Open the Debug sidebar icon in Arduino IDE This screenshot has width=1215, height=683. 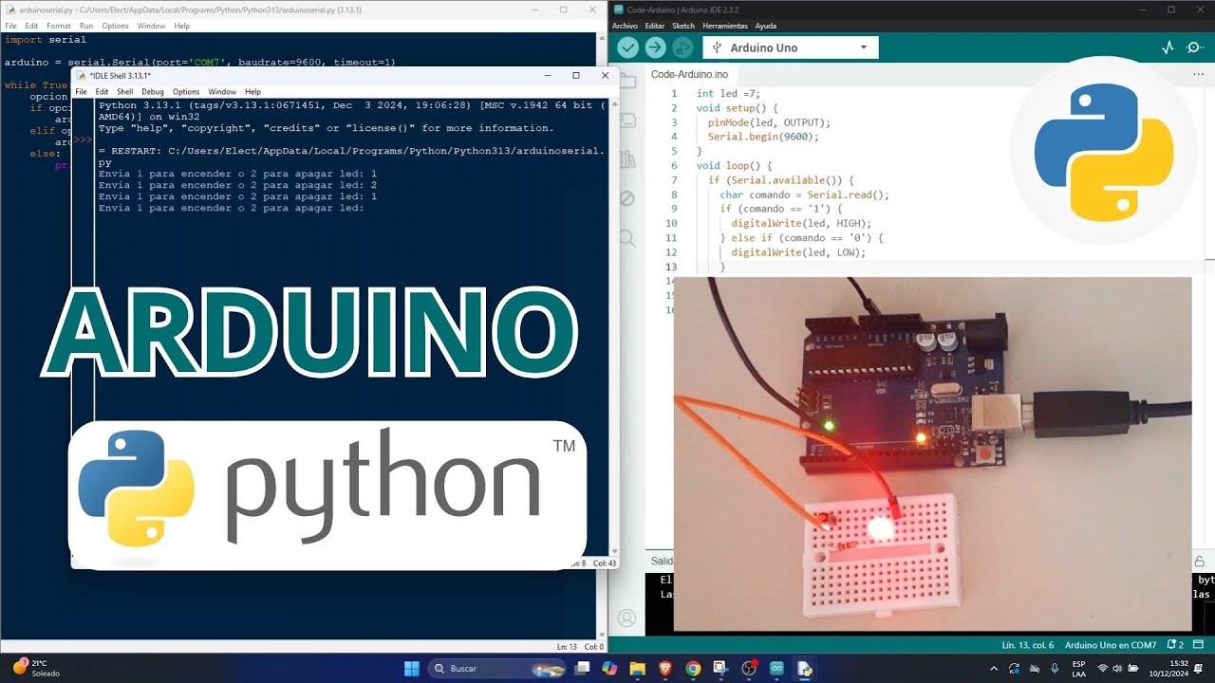point(626,198)
